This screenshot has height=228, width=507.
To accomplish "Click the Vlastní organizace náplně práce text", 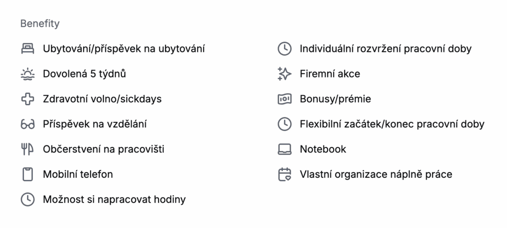I will point(376,175).
